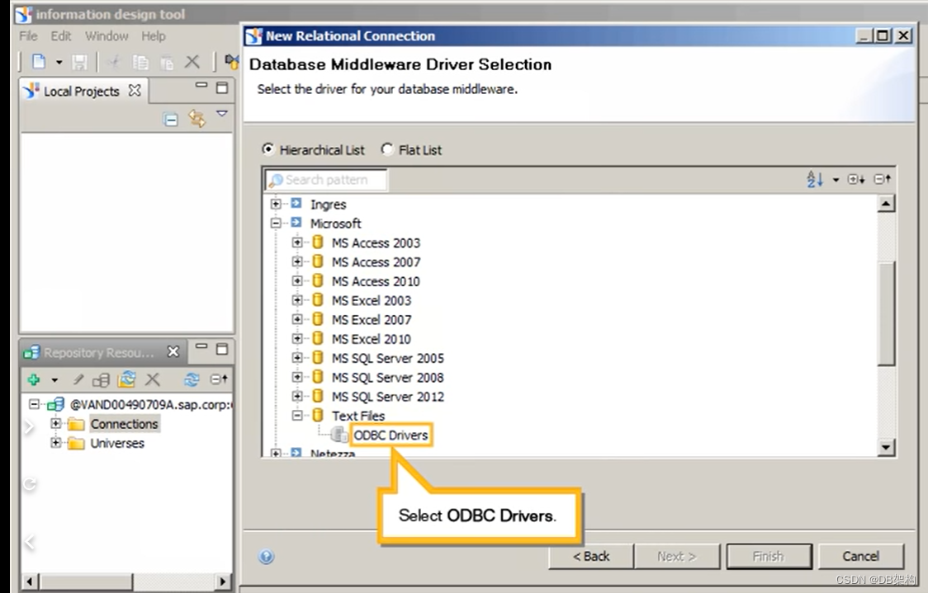Collapse the @VAND00490709A repository node
Screen dimensions: 928x593
(35, 404)
